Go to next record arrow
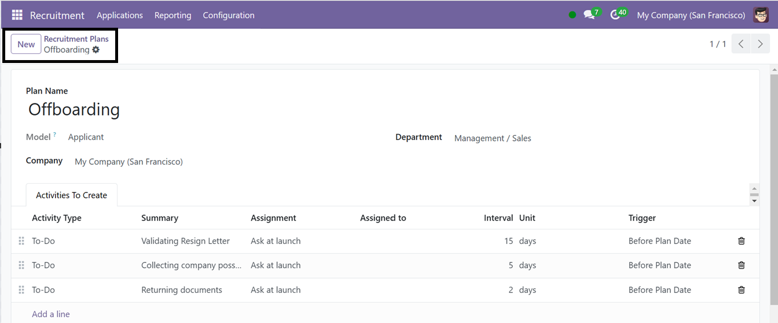 (760, 44)
